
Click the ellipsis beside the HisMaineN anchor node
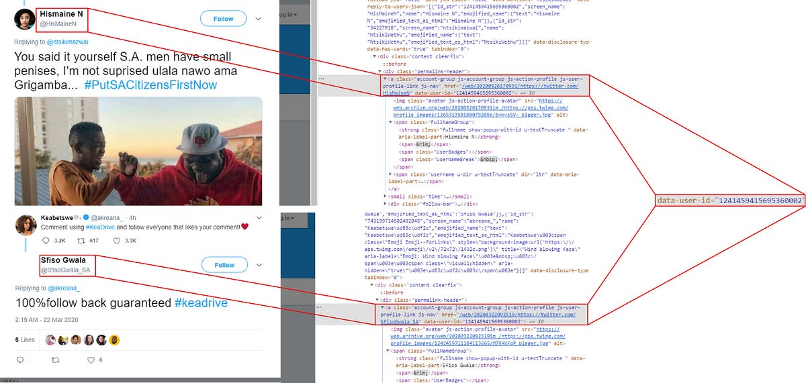click(322, 78)
